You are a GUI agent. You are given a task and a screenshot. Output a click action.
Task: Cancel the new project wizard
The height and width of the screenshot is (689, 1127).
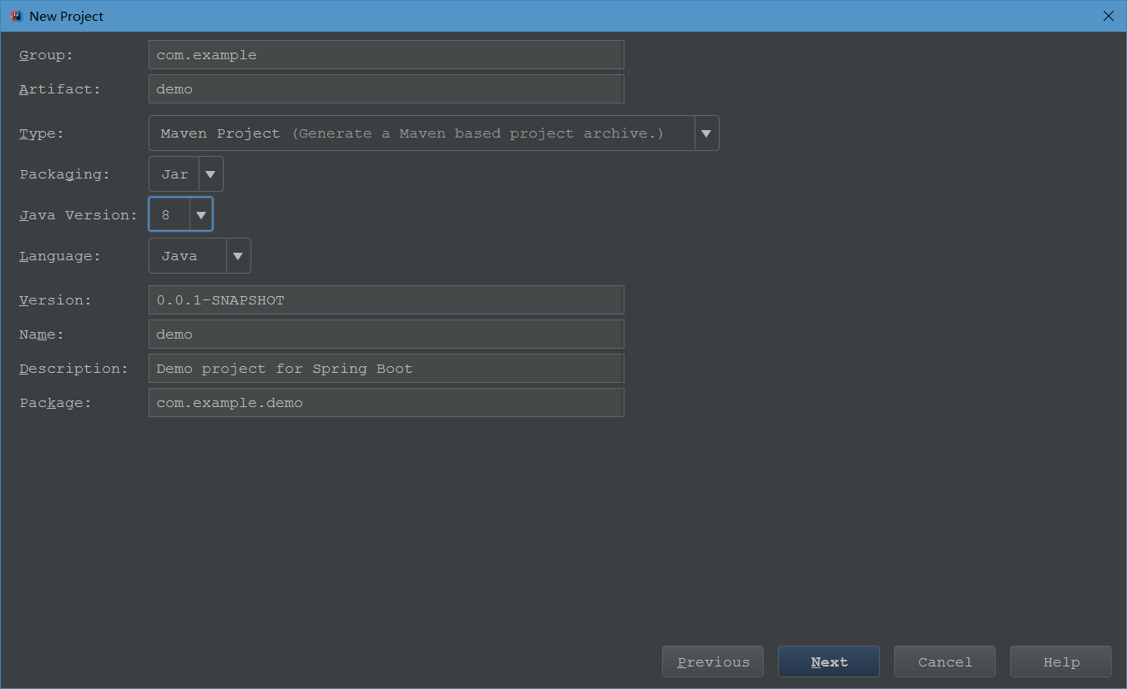click(945, 661)
